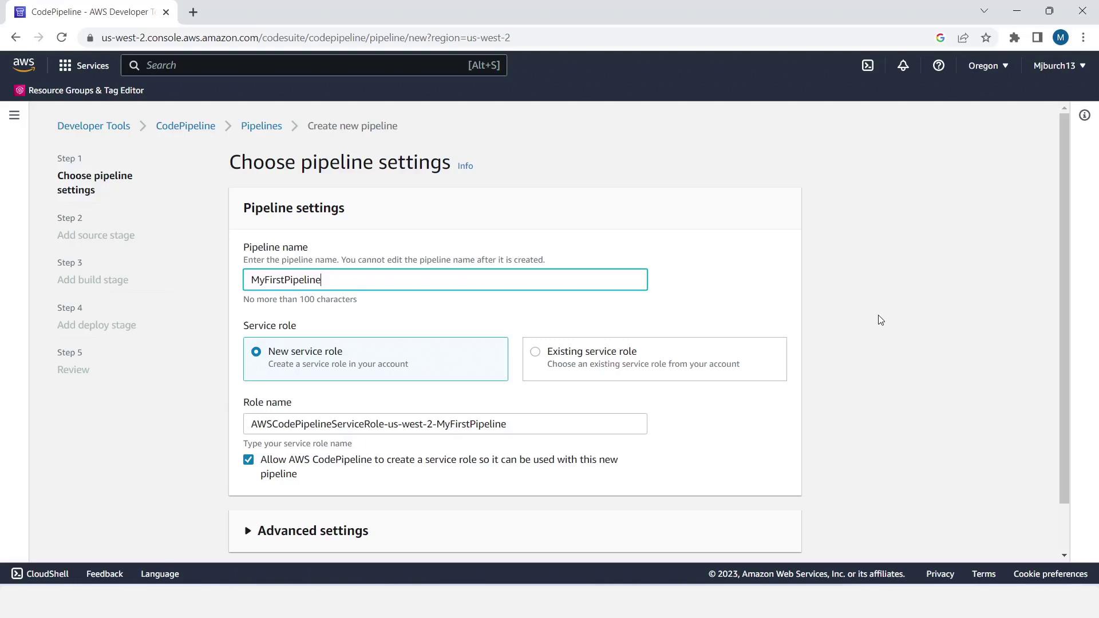Click the Role name input field
The width and height of the screenshot is (1099, 618).
[x=445, y=424]
